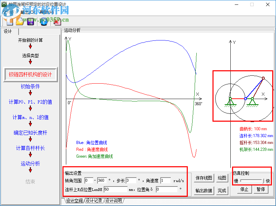Click the 确定已知长度杆 step link

point(31,133)
